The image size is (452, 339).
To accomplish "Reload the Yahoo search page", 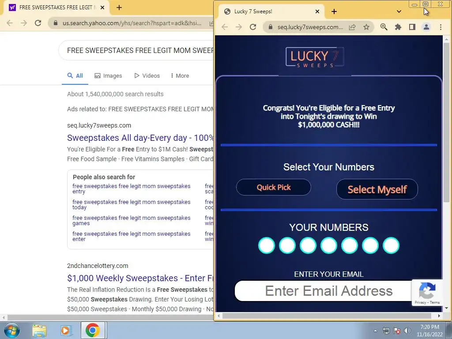I will (38, 23).
